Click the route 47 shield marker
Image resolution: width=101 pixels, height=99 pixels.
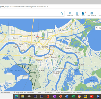[72, 24]
